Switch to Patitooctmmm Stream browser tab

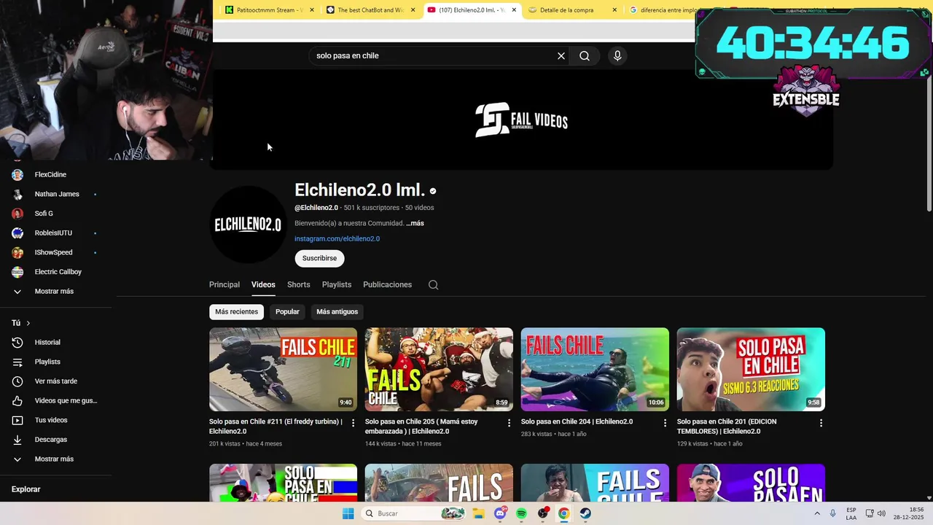coord(270,10)
